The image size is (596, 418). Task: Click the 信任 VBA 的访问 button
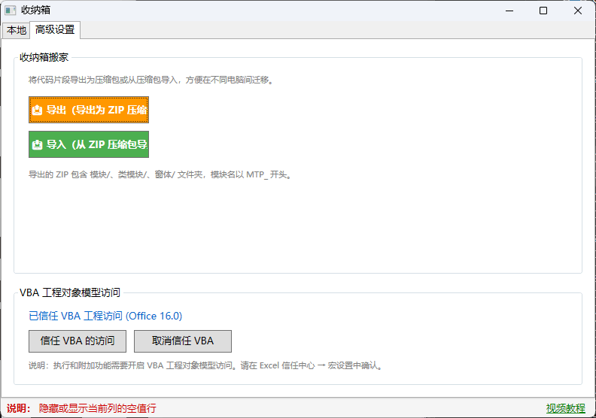click(x=78, y=341)
